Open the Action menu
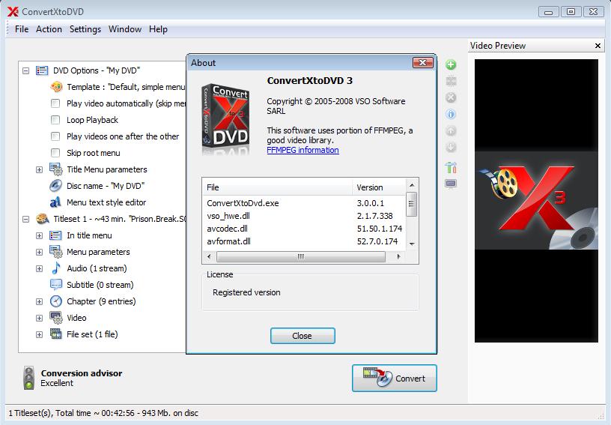This screenshot has width=611, height=425. [49, 29]
